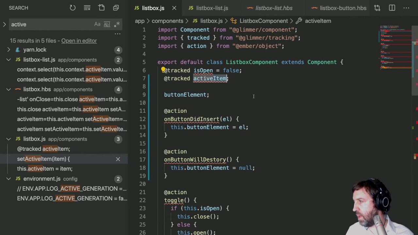Click line number 11 in gutter
418x235 pixels.
tap(142, 111)
